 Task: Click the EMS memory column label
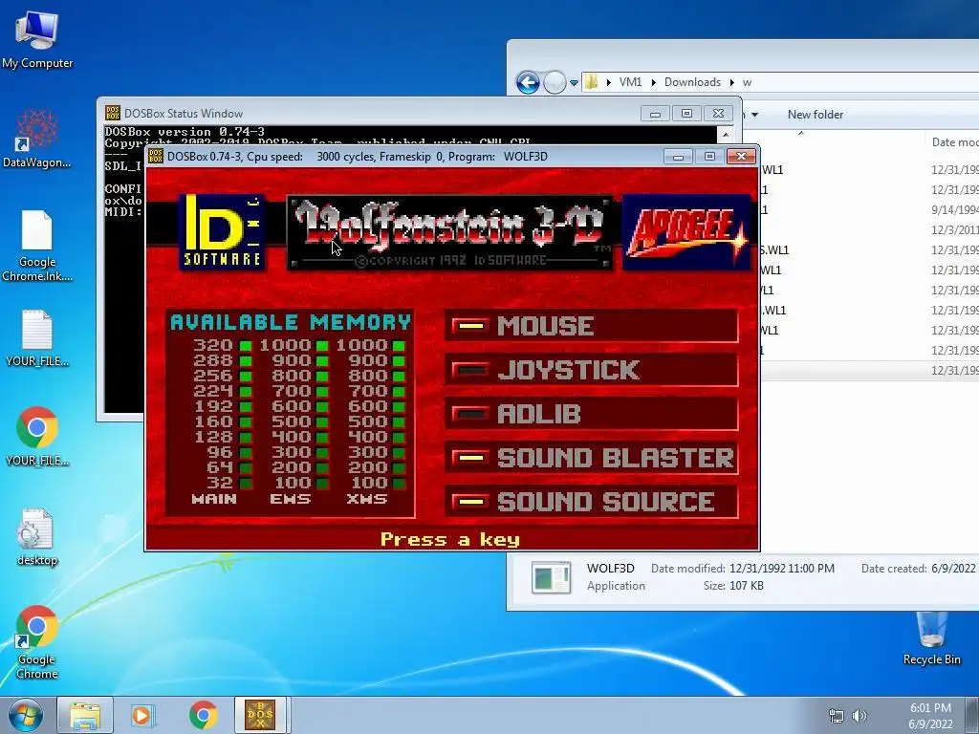pyautogui.click(x=291, y=499)
